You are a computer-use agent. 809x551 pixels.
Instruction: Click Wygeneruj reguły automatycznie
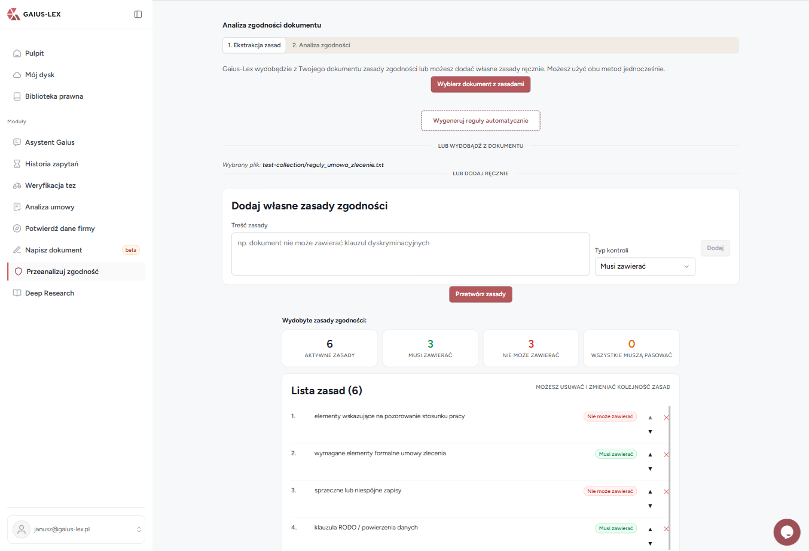(x=480, y=121)
